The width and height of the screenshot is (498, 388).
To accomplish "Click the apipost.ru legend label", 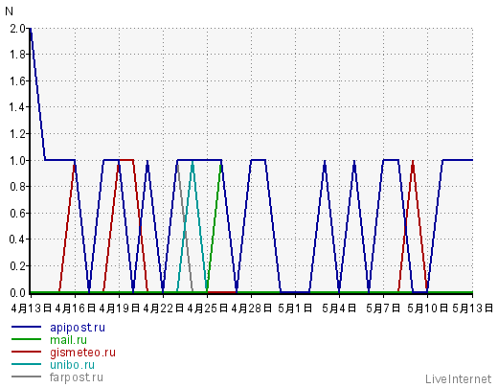I will tap(78, 328).
